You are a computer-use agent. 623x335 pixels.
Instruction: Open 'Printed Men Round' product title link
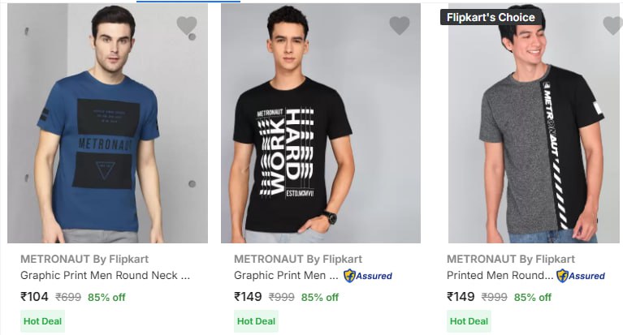[x=499, y=275]
